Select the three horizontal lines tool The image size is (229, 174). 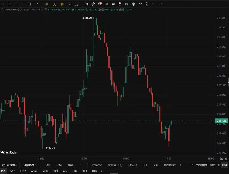pyautogui.click(x=16, y=4)
